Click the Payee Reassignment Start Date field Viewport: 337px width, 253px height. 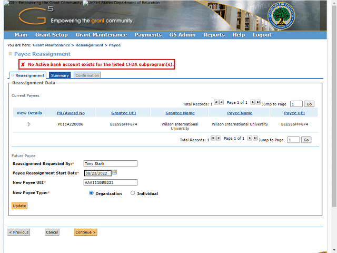click(x=98, y=173)
